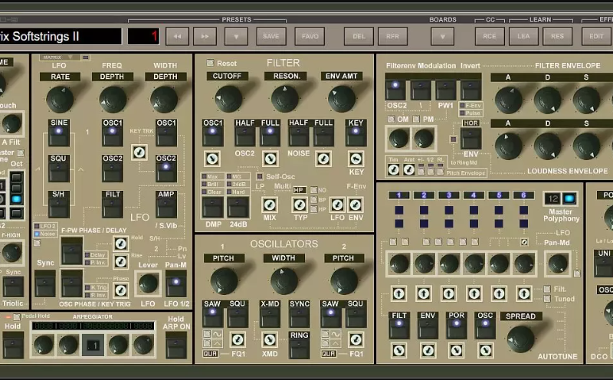Toggle the HOLD ARP ON switch
The height and width of the screenshot is (380, 613).
coord(176,346)
